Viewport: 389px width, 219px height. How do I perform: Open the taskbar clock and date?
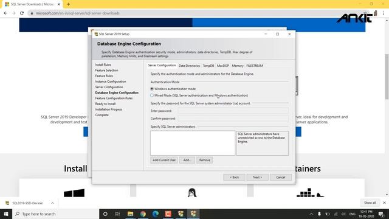[x=366, y=214]
